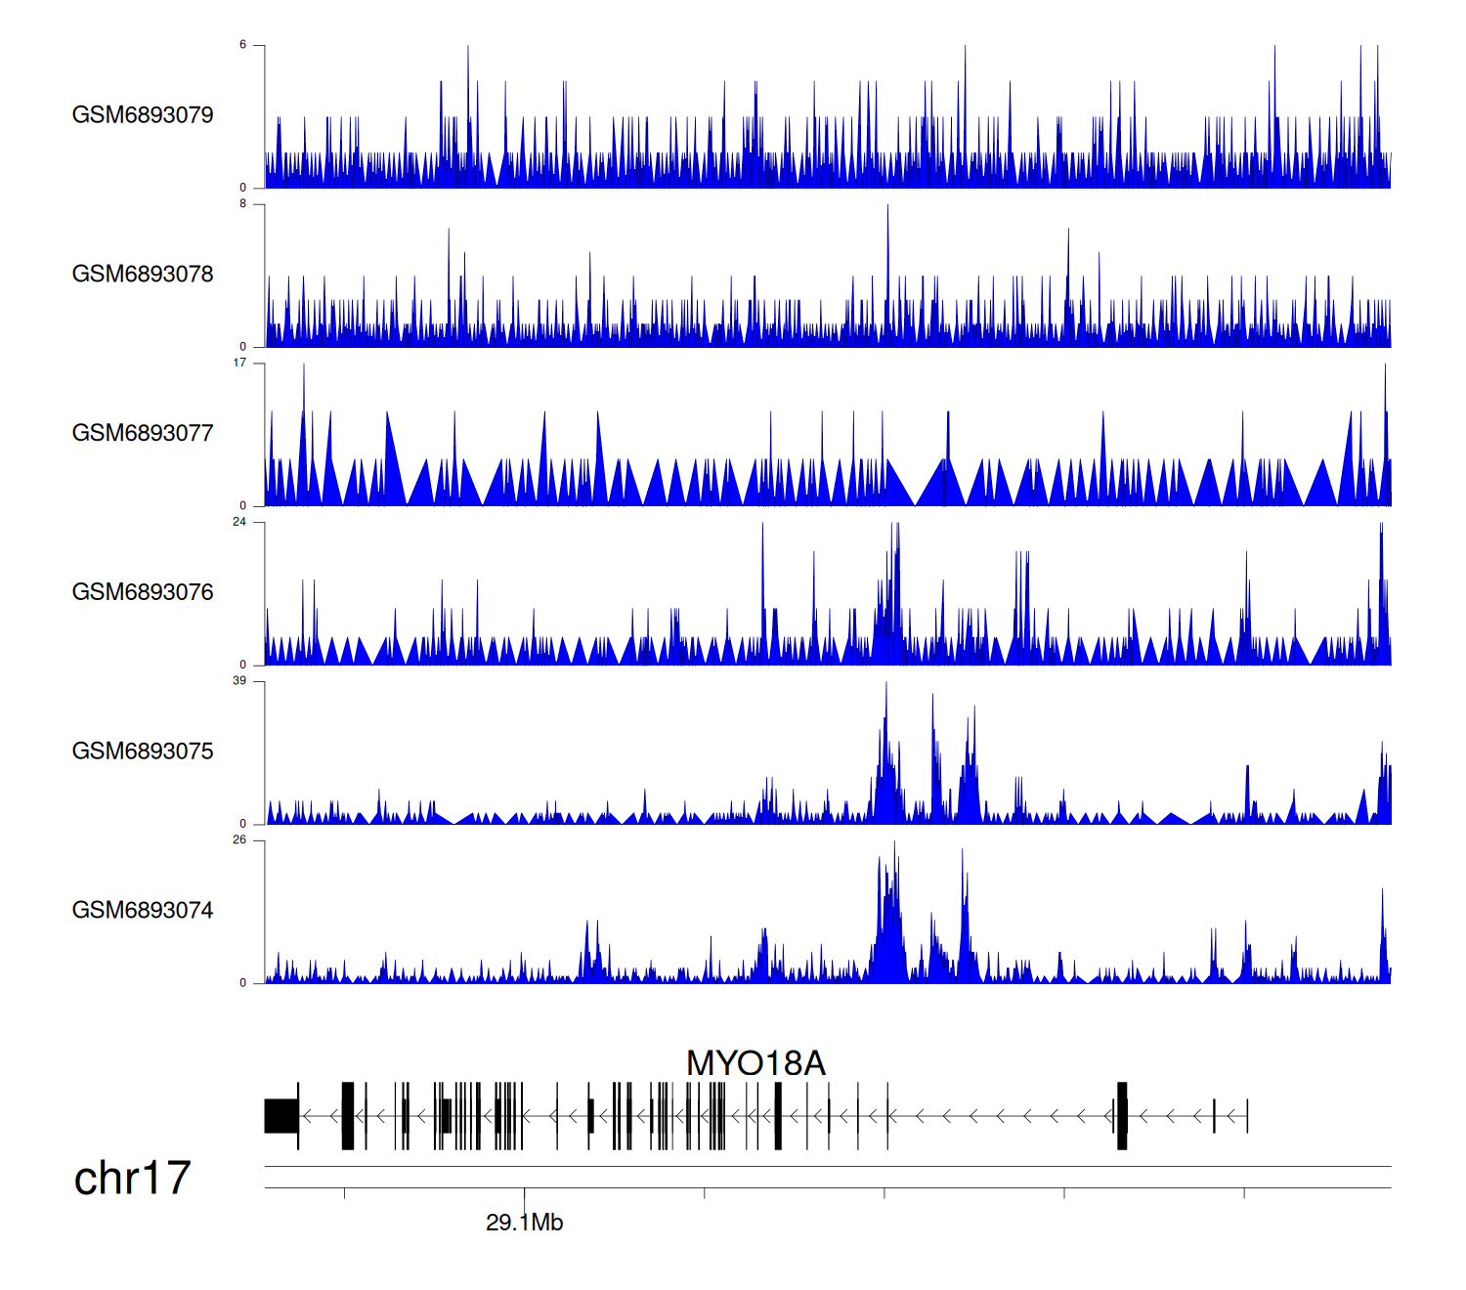Select the GSM6893078 track label
Image resolution: width=1466 pixels, height=1290 pixels.
(143, 275)
